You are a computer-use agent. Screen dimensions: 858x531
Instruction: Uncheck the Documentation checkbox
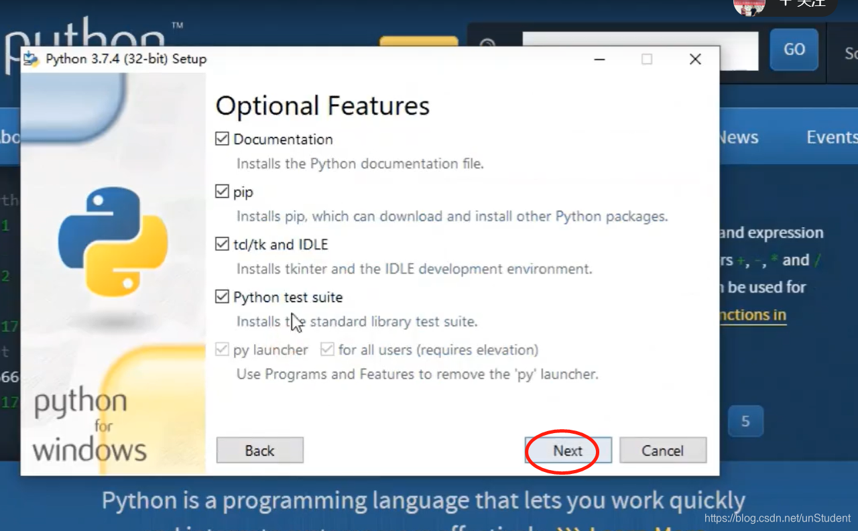tap(222, 139)
